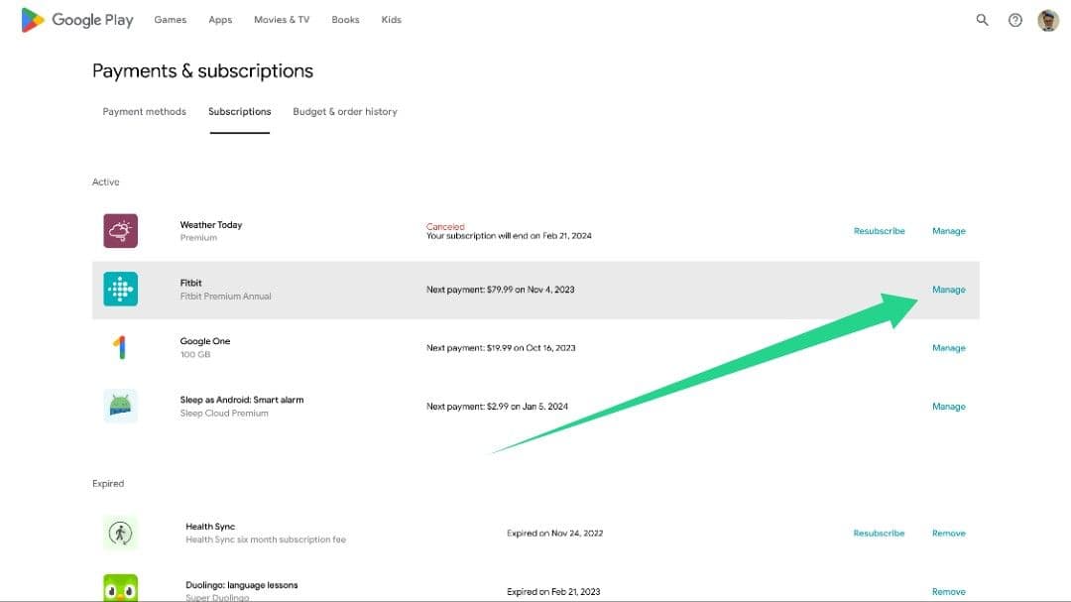Click the Health Sync app icon
This screenshot has height=602, width=1071.
pyautogui.click(x=120, y=534)
